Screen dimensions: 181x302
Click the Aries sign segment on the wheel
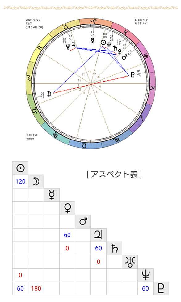coord(95,22)
